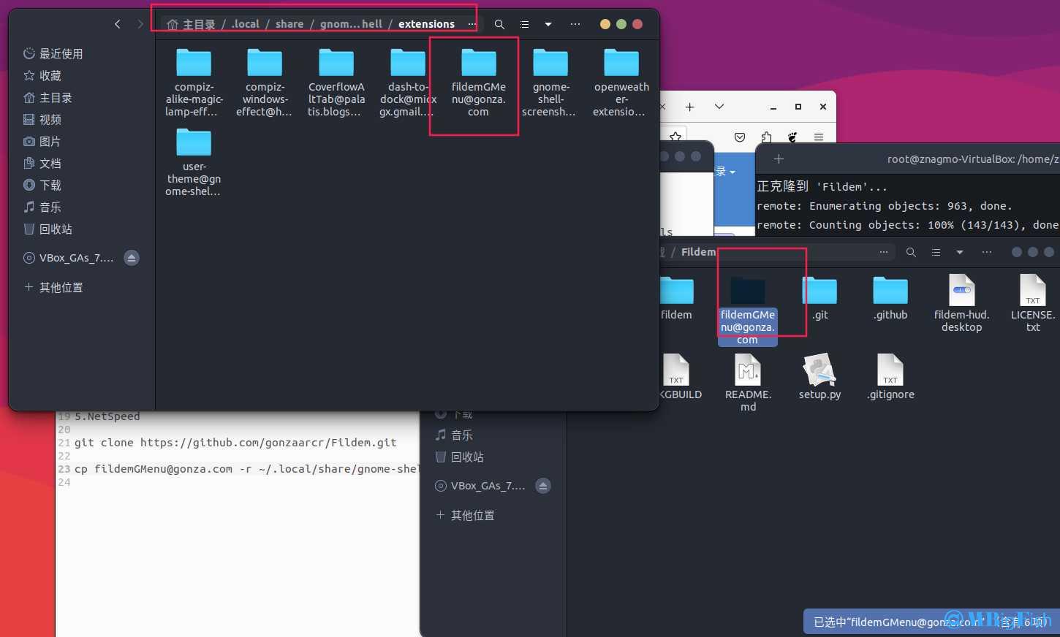Screen dimensions: 1060x637
Task: Open the openweather-extension folder
Action: point(621,83)
